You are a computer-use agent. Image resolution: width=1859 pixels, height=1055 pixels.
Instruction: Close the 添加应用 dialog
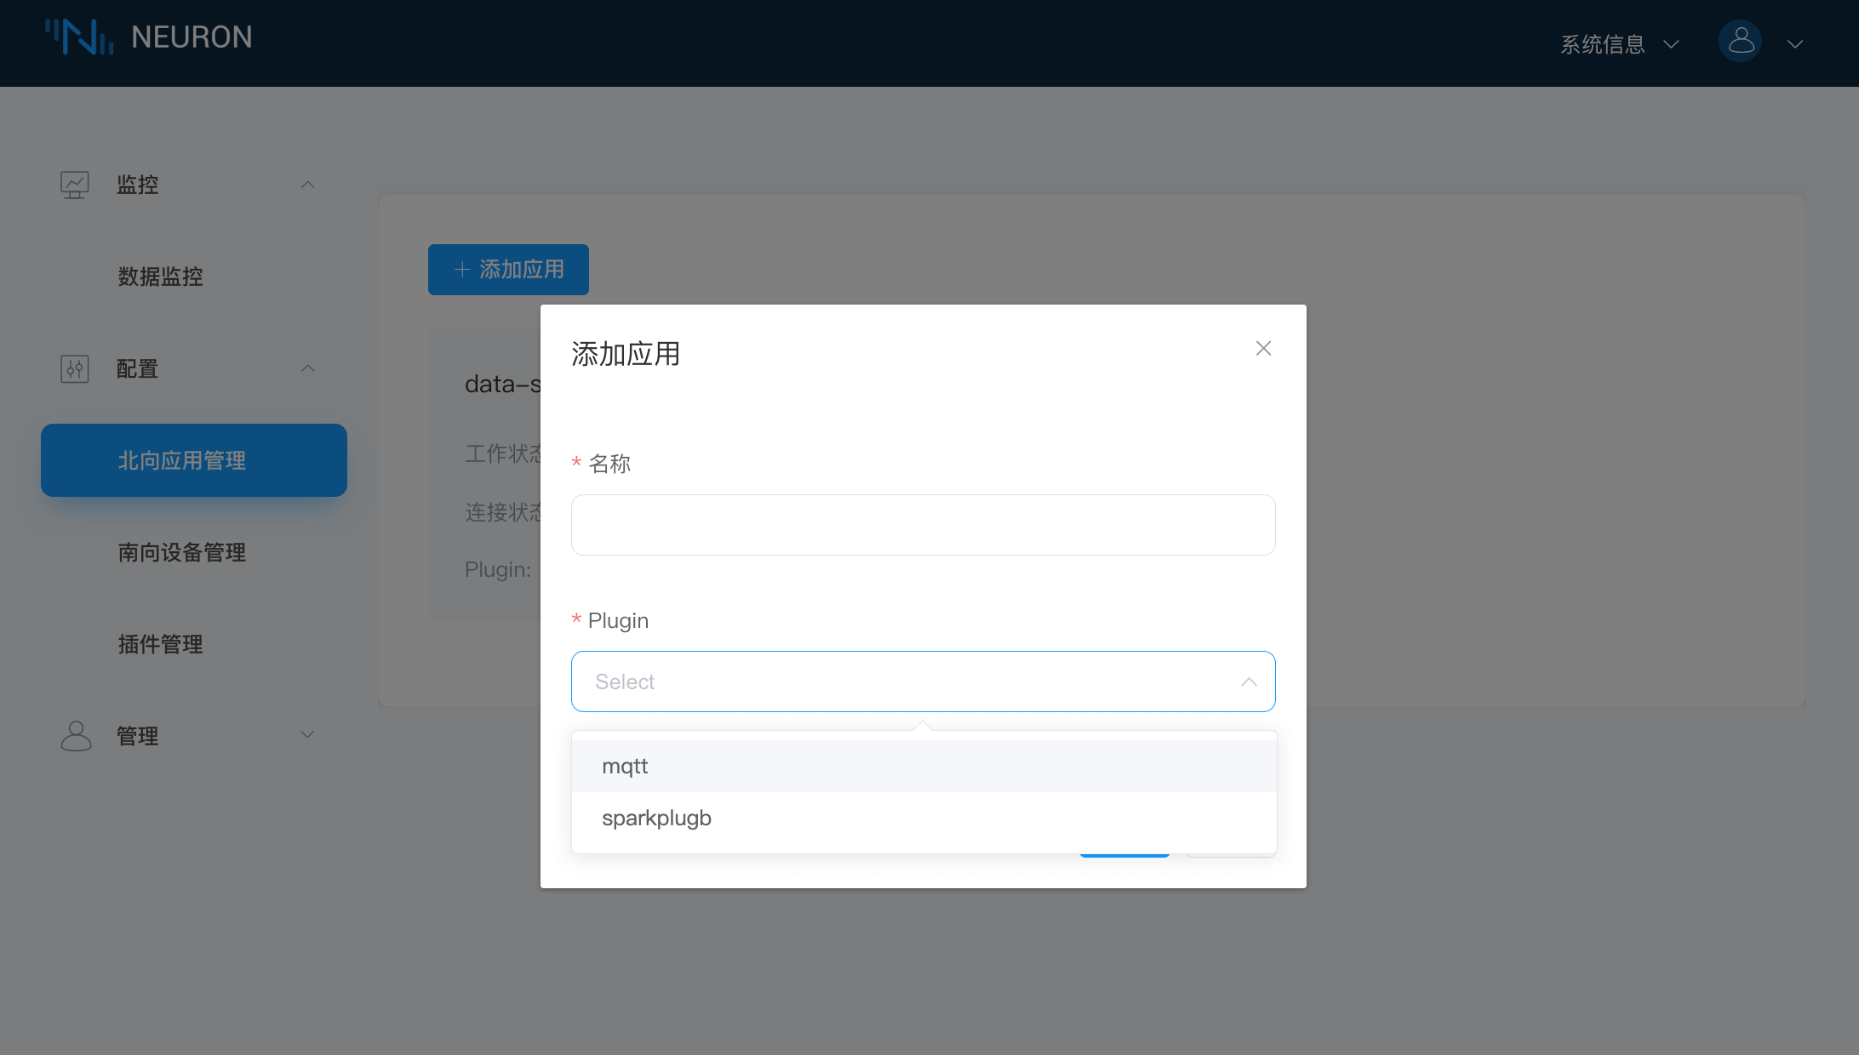click(1263, 348)
